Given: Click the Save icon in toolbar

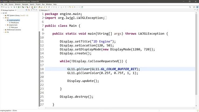Looking at the screenshot, I should [6, 7].
